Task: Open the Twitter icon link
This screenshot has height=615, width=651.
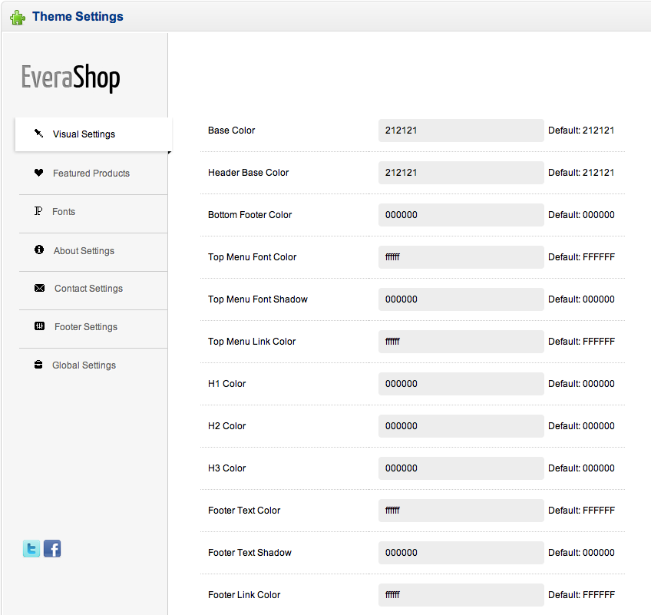Action: 31,548
